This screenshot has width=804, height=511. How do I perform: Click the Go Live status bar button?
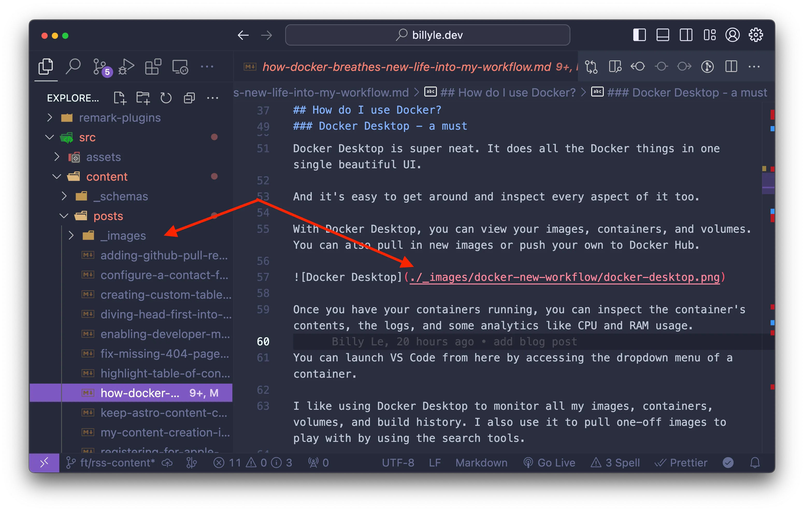point(549,463)
